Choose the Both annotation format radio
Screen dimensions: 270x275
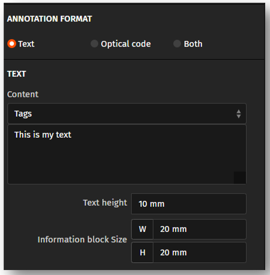coord(177,44)
